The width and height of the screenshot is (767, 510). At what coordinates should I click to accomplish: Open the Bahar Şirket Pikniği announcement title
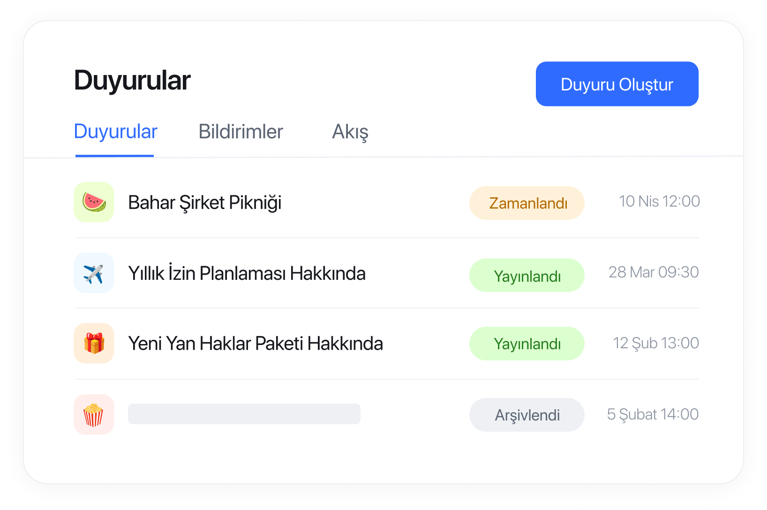(205, 203)
